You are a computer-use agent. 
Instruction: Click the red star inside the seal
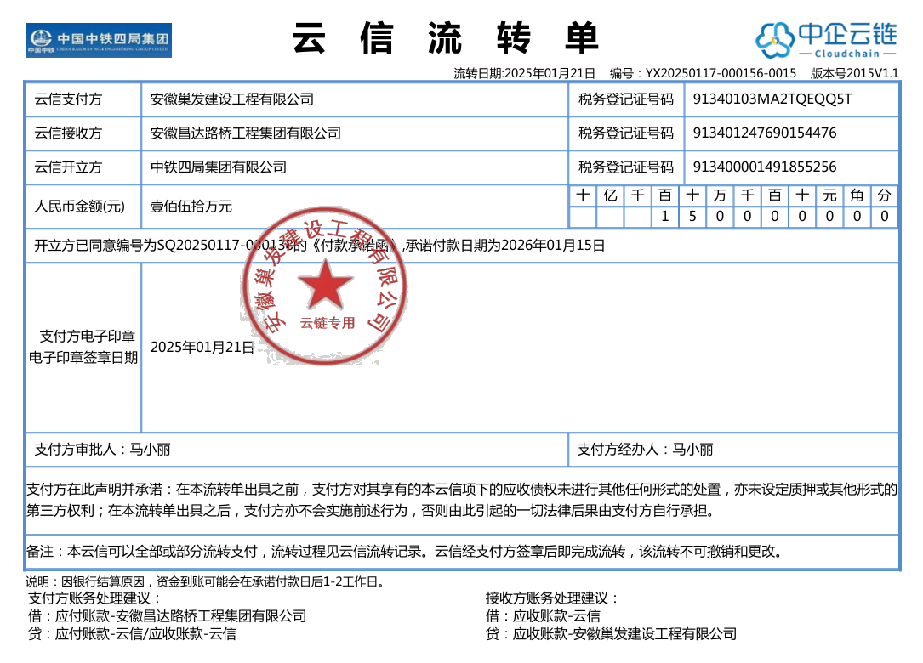325,285
